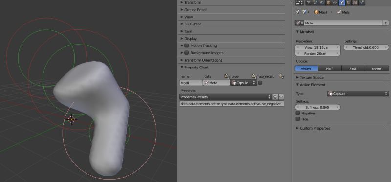Click the Render resolution 20cm field
Viewport: 391px width, 182px height.
(317, 53)
